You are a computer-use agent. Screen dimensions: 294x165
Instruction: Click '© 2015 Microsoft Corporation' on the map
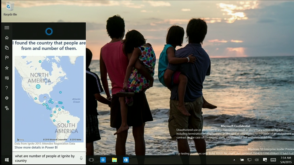point(55,139)
